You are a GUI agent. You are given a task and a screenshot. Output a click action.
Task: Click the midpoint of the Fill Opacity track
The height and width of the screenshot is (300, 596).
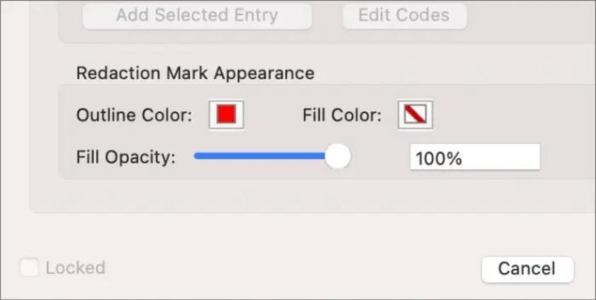click(x=266, y=156)
